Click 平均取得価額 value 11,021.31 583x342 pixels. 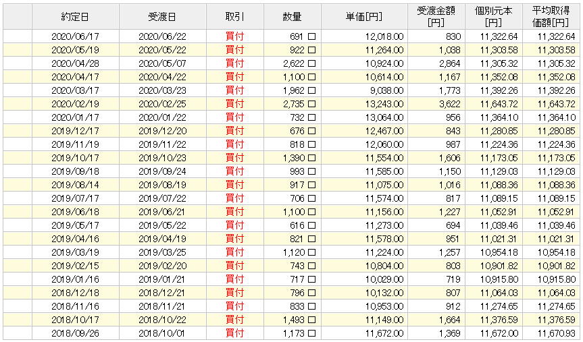pyautogui.click(x=557, y=239)
